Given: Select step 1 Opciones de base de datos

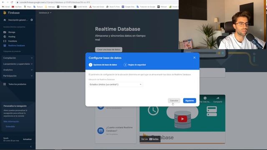Looking at the screenshot, I should point(103,65).
